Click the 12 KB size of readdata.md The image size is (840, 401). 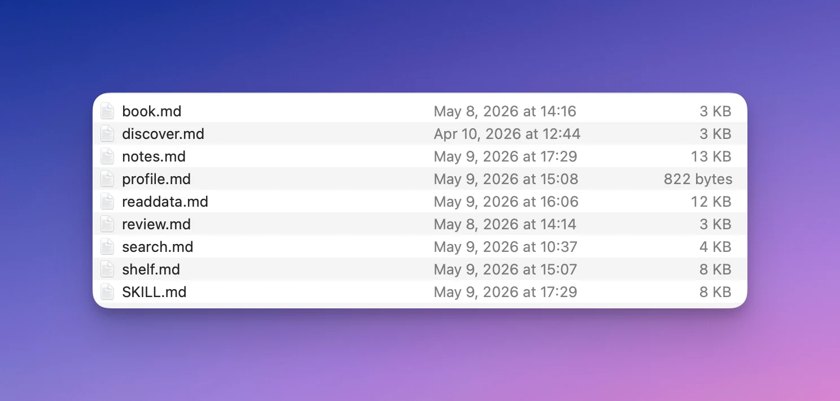point(711,202)
